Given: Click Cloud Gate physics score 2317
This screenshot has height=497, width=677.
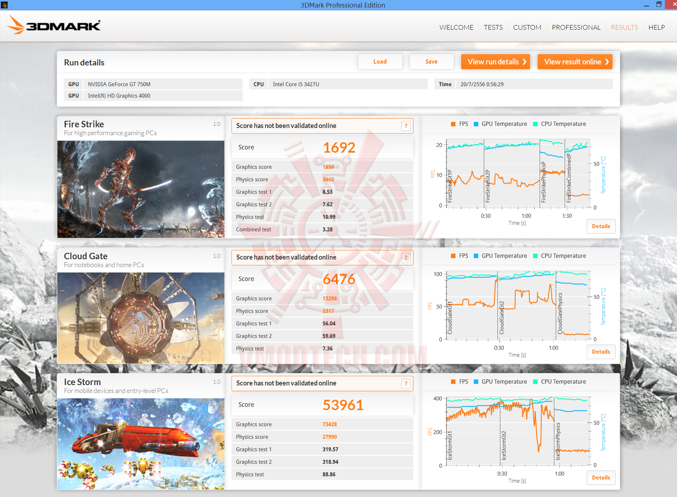Looking at the screenshot, I should pyautogui.click(x=328, y=311).
